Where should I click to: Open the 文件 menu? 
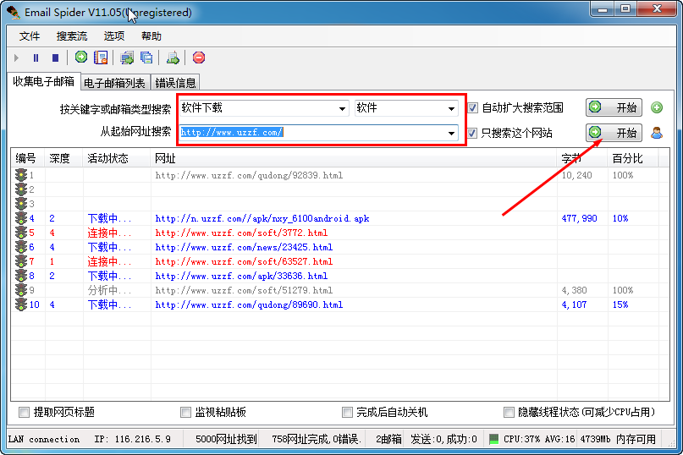point(30,36)
